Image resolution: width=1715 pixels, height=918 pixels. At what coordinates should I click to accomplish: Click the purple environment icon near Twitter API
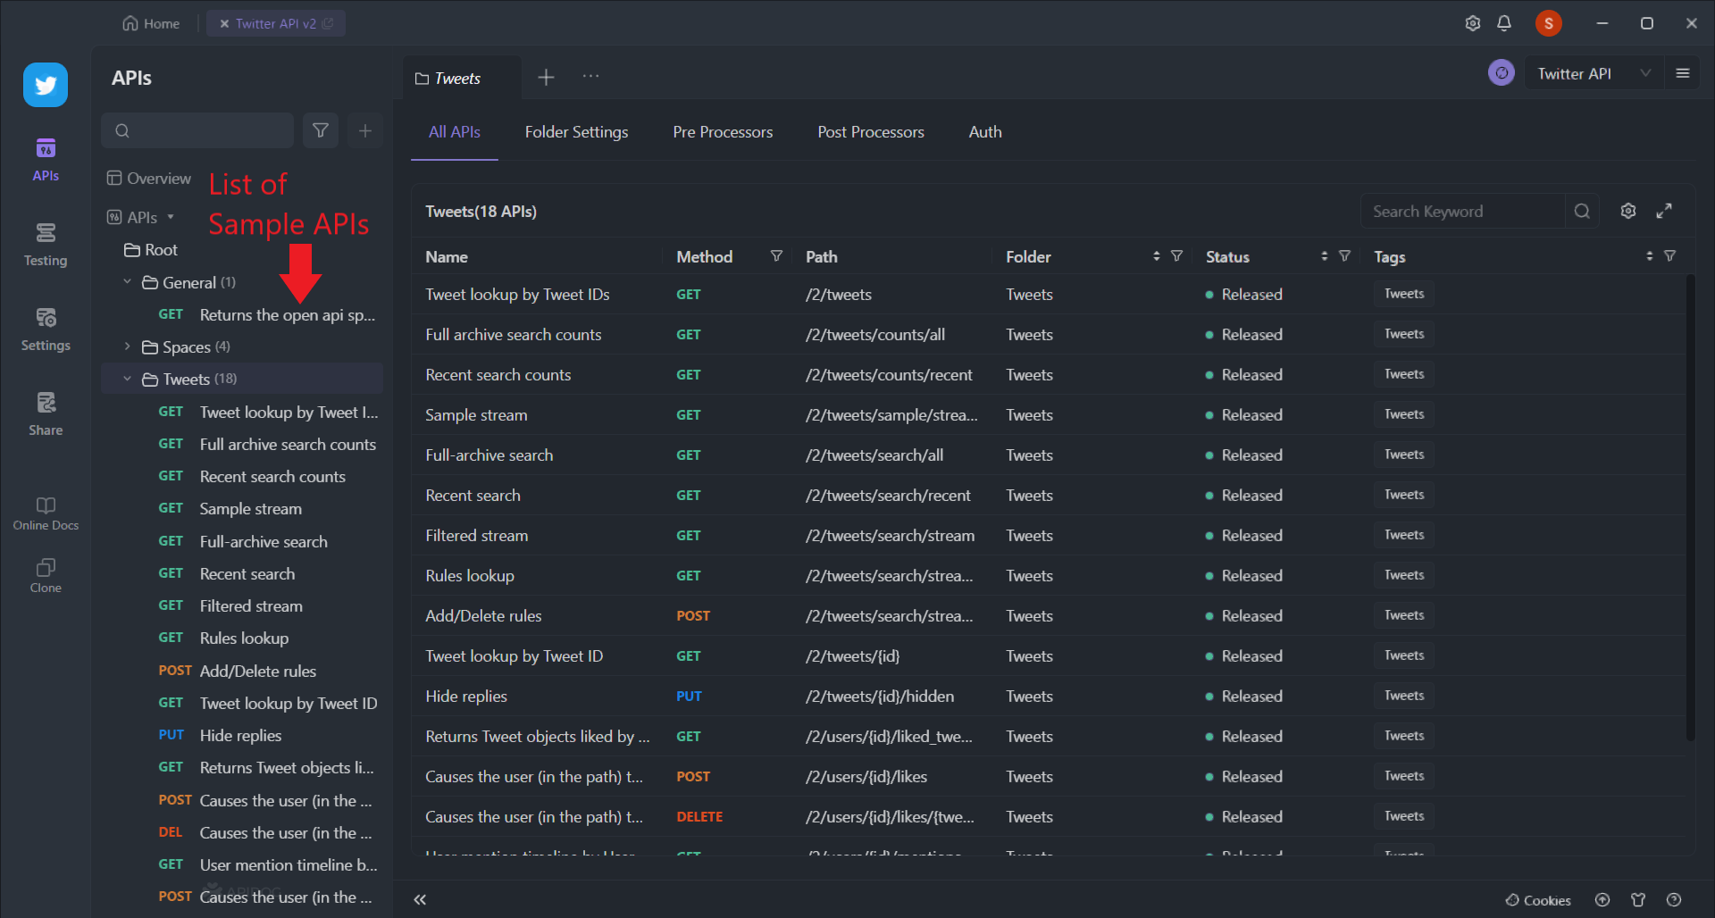(1502, 73)
